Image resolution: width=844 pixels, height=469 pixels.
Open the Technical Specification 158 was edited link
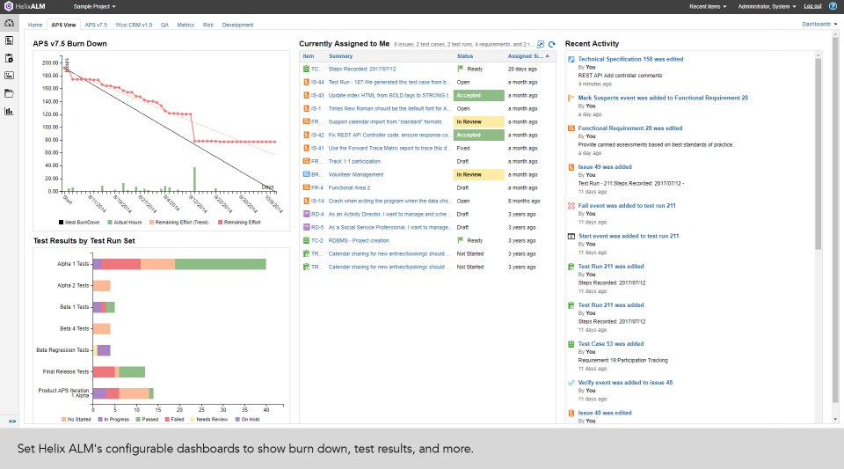pyautogui.click(x=630, y=59)
